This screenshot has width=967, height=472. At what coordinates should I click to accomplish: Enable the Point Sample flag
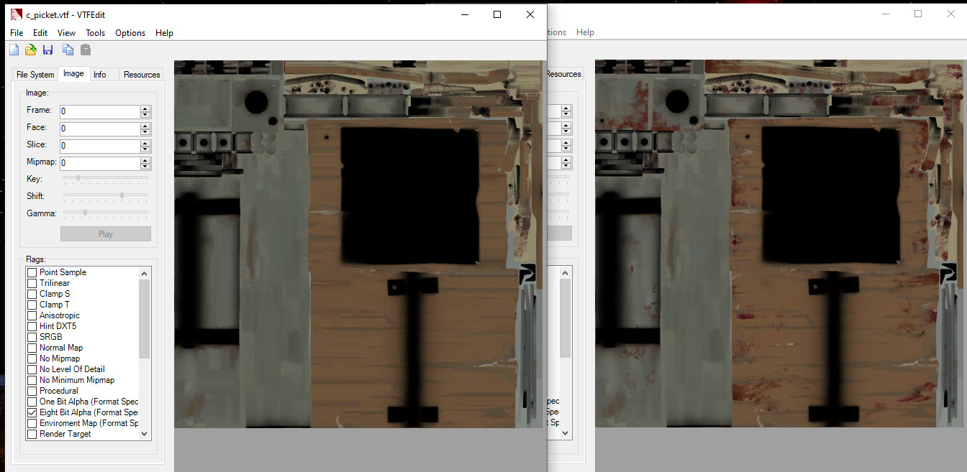(32, 272)
